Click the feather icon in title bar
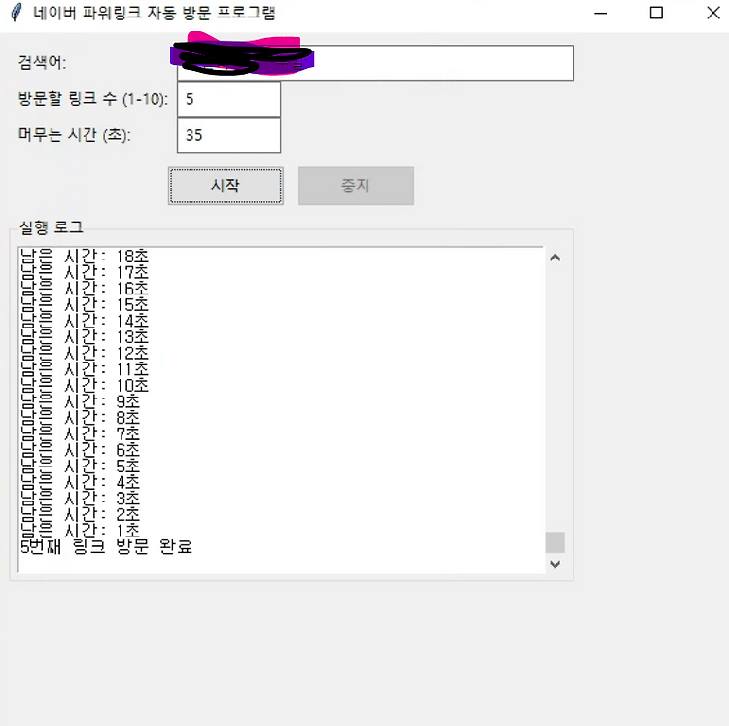729x726 pixels. 16,13
